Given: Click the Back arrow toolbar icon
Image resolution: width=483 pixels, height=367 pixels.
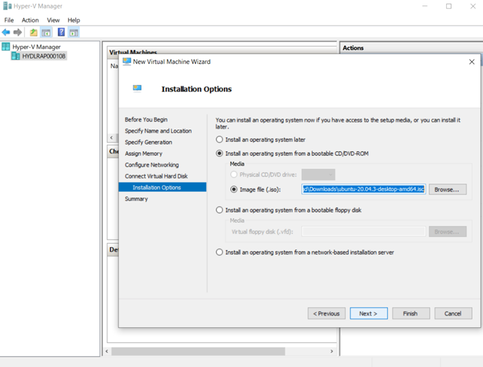Looking at the screenshot, I should tap(6, 32).
